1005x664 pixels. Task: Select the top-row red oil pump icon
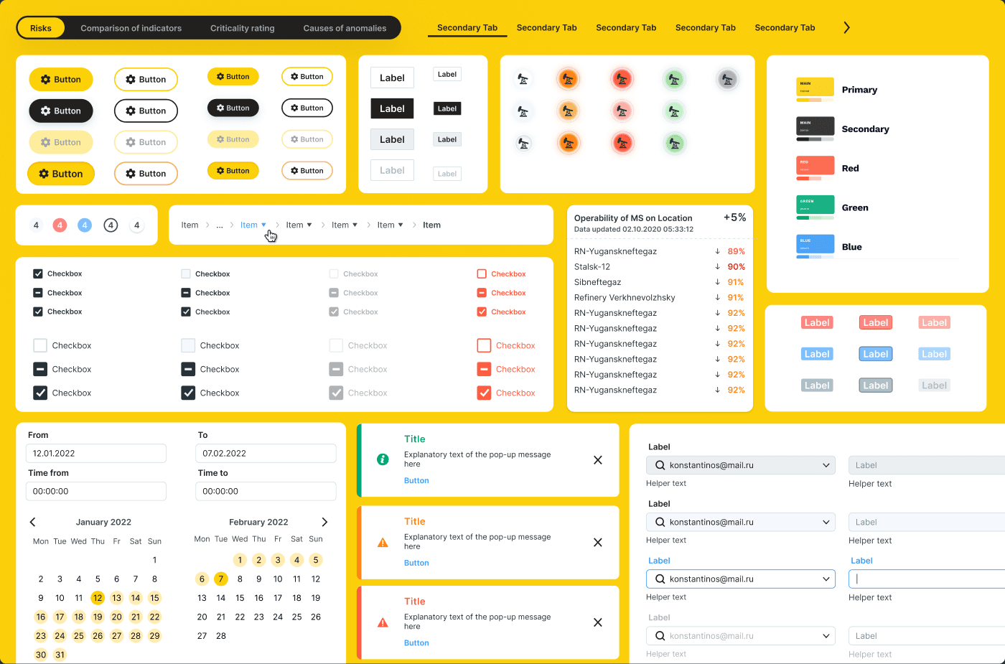[621, 79]
